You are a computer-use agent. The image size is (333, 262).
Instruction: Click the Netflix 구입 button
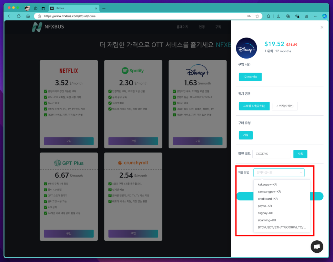point(69,141)
